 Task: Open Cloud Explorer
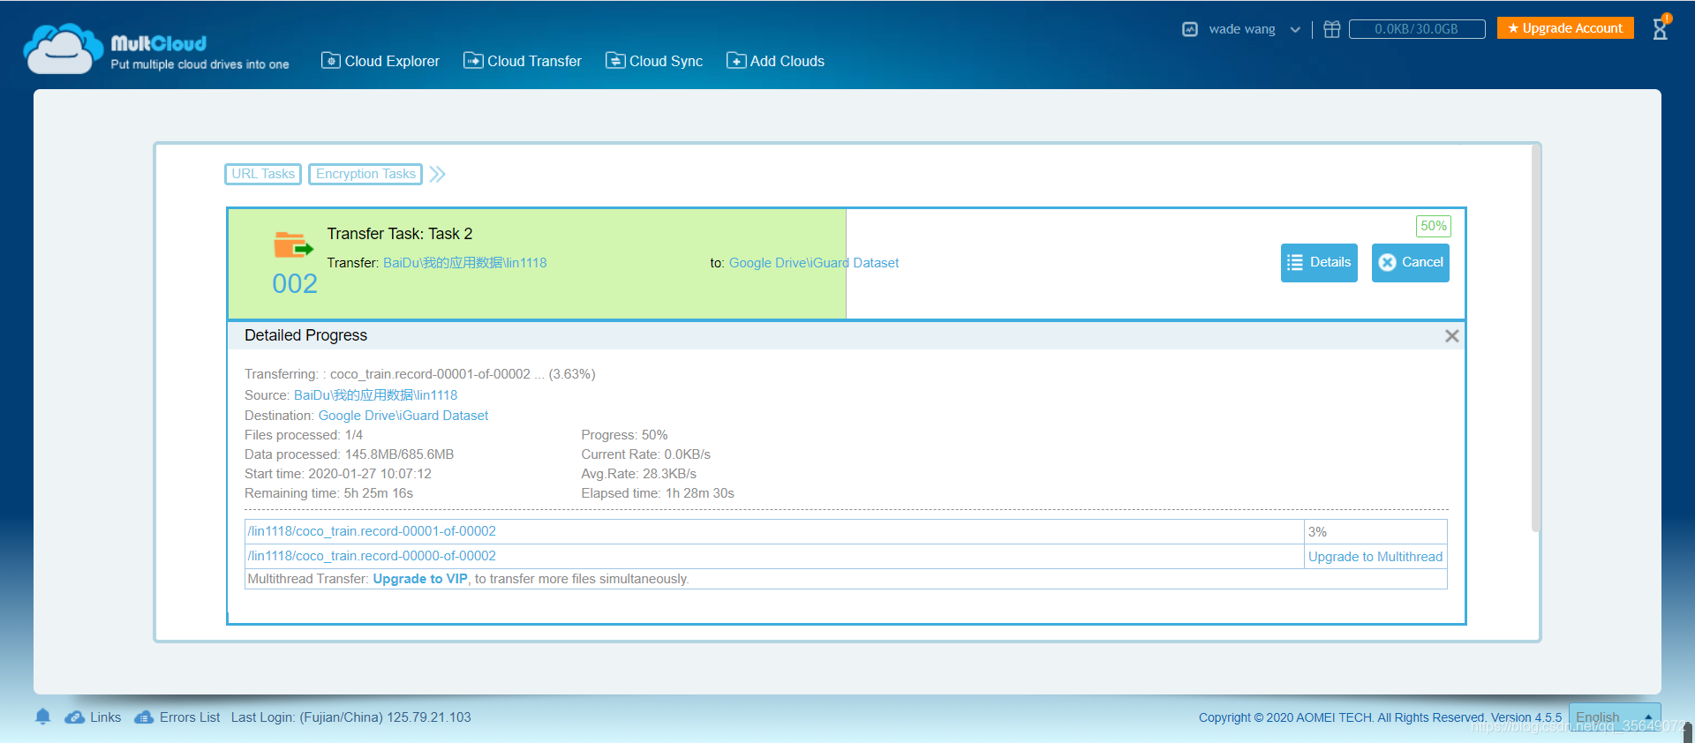click(380, 61)
